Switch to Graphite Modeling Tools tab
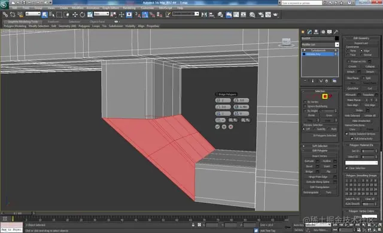This screenshot has width=383, height=233. [23, 22]
